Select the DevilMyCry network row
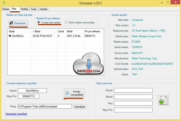The height and width of the screenshot is (121, 181). (x=56, y=36)
